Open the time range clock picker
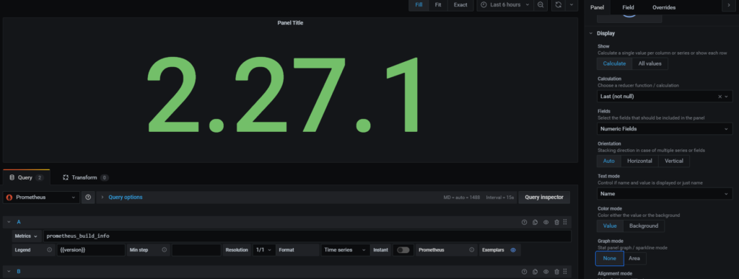The height and width of the screenshot is (279, 739). [x=484, y=5]
